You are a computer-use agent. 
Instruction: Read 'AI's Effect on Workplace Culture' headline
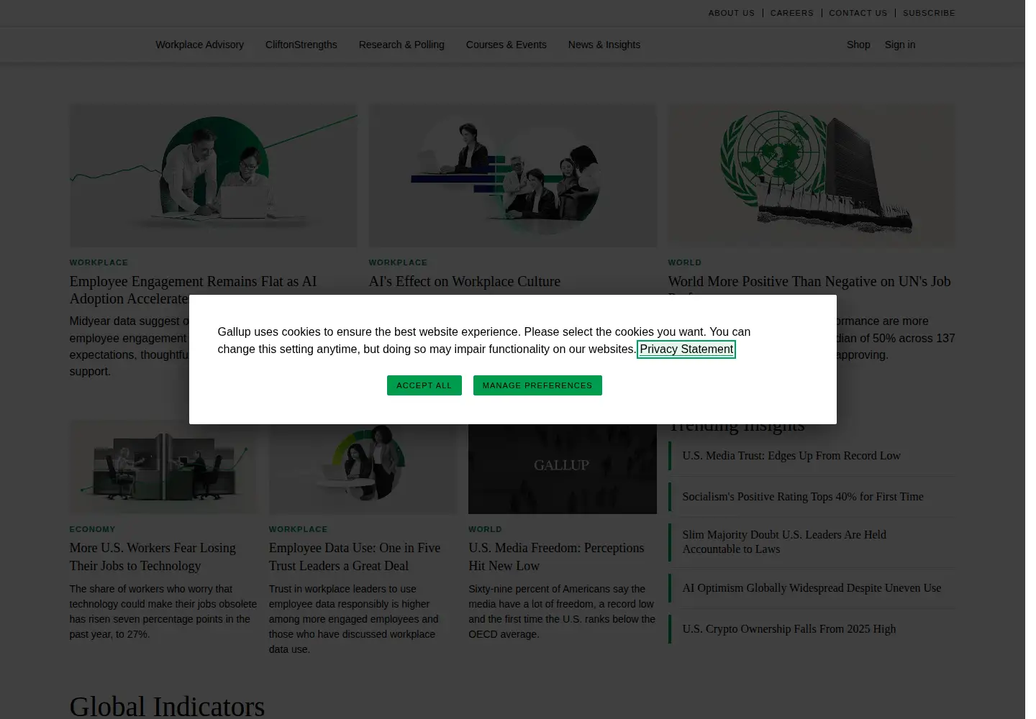(x=464, y=282)
